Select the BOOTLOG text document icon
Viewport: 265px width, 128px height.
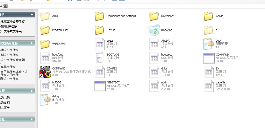point(100,58)
